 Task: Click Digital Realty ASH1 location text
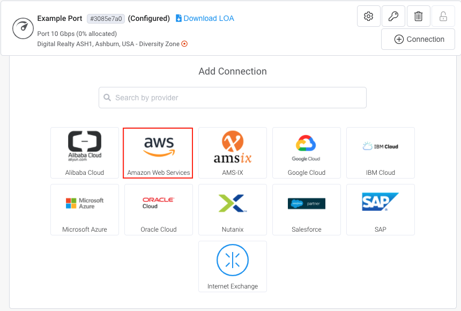click(108, 44)
